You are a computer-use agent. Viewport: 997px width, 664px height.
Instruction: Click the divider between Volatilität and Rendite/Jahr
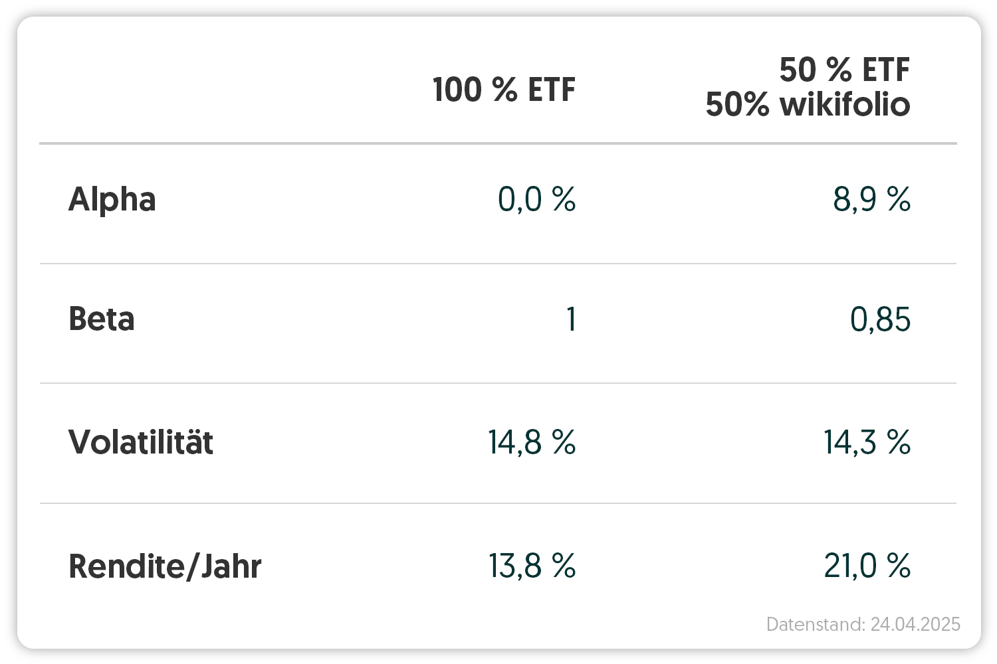(x=498, y=503)
